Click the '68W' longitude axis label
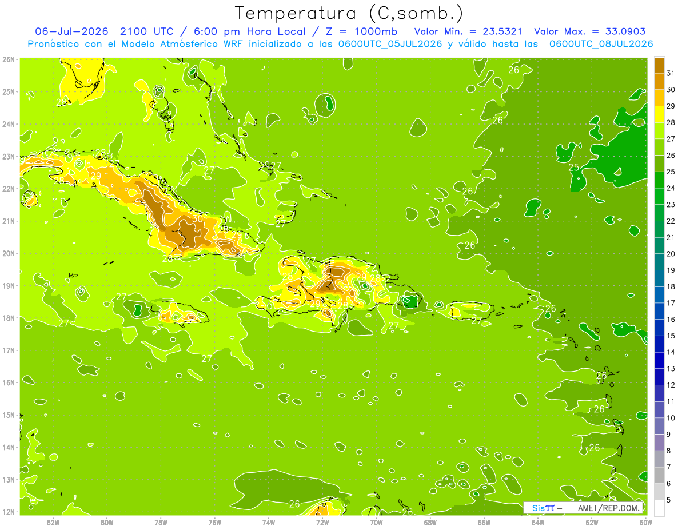Viewport: 686px width, 530px height. 430,522
